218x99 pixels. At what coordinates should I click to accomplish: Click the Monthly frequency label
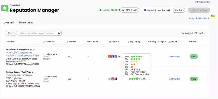pyautogui.click(x=47, y=59)
